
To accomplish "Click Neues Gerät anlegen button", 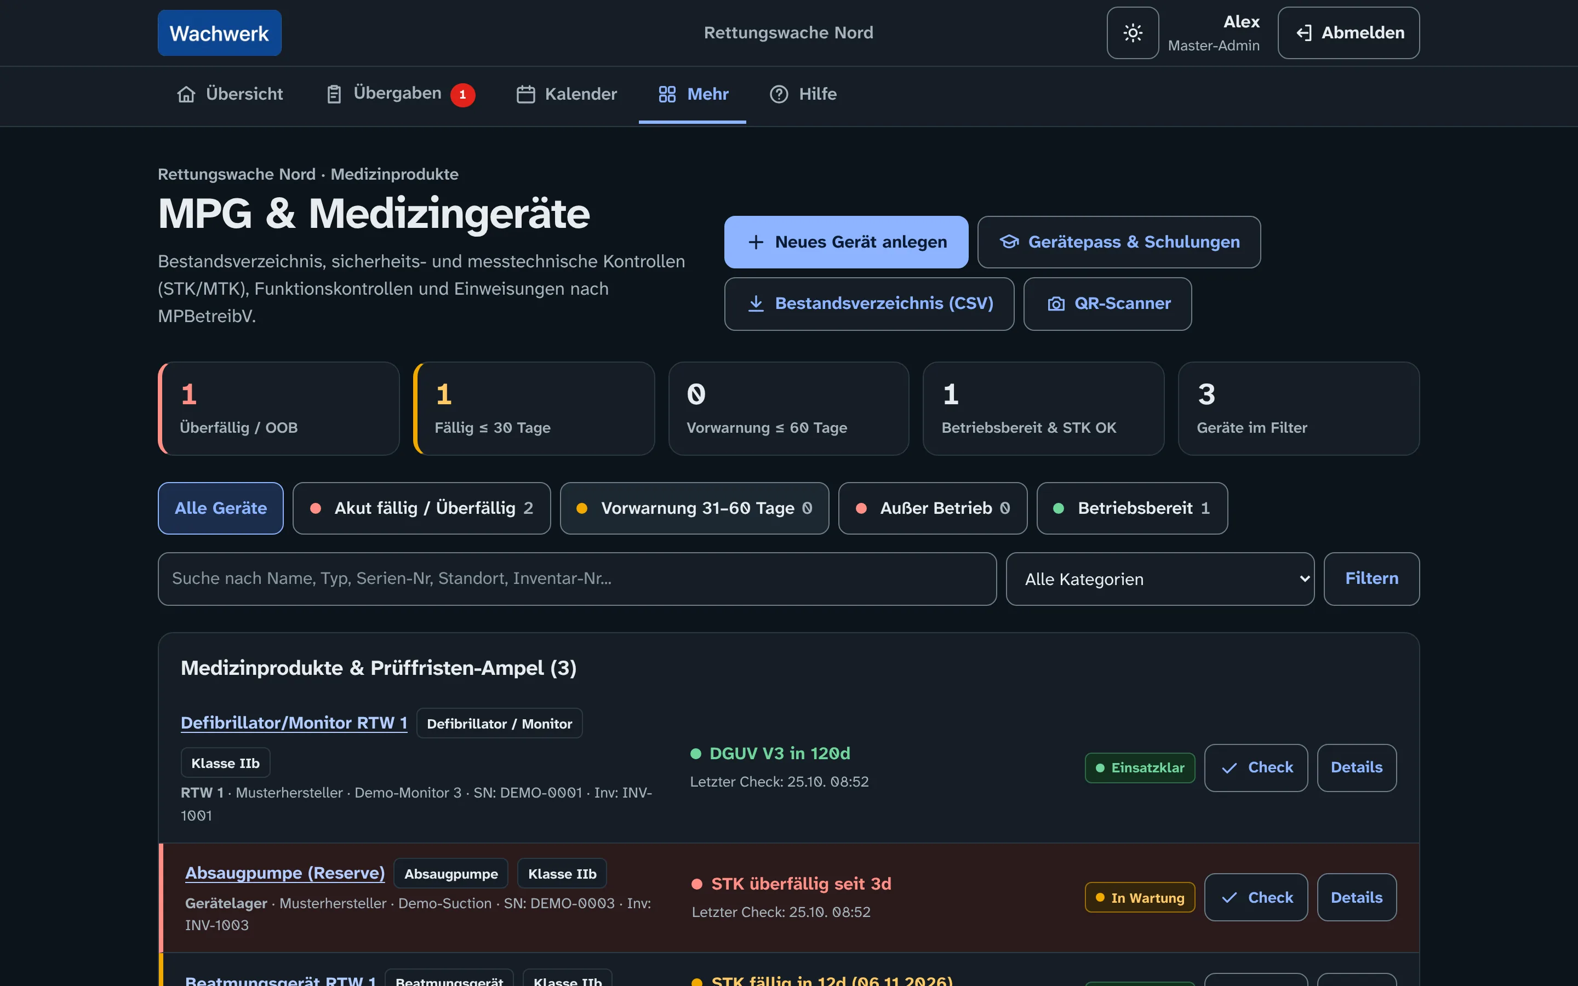I will [846, 242].
